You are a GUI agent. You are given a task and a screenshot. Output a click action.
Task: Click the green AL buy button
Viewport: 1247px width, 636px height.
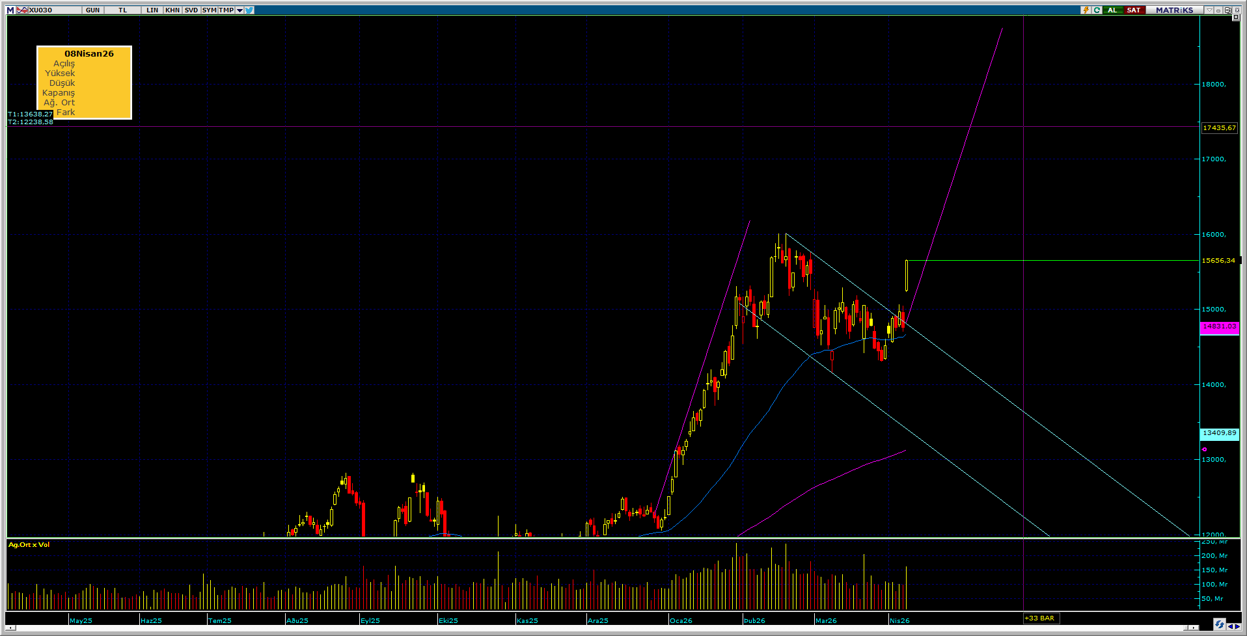(1112, 10)
